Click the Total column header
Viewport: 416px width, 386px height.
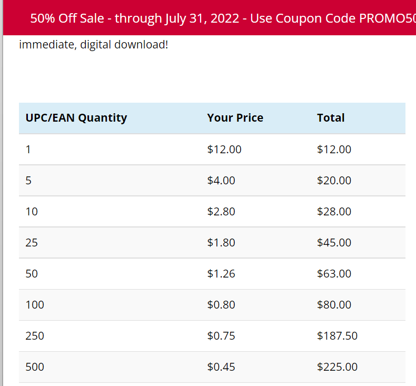[x=331, y=118]
